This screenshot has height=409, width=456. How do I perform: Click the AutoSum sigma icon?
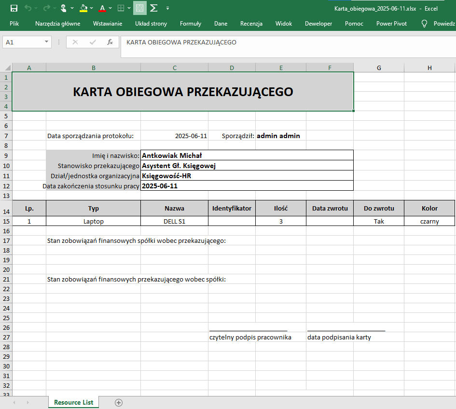[x=154, y=8]
